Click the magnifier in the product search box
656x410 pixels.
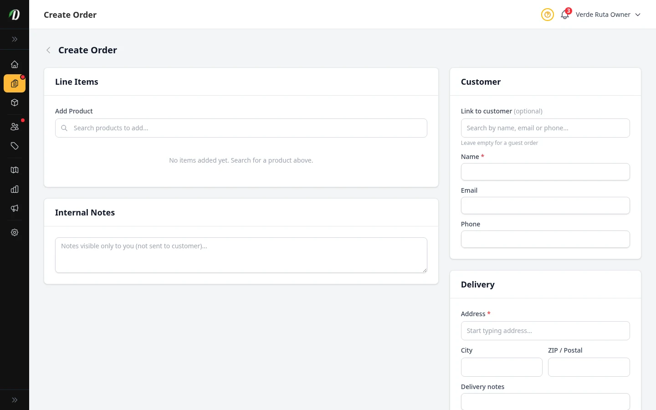click(x=64, y=128)
